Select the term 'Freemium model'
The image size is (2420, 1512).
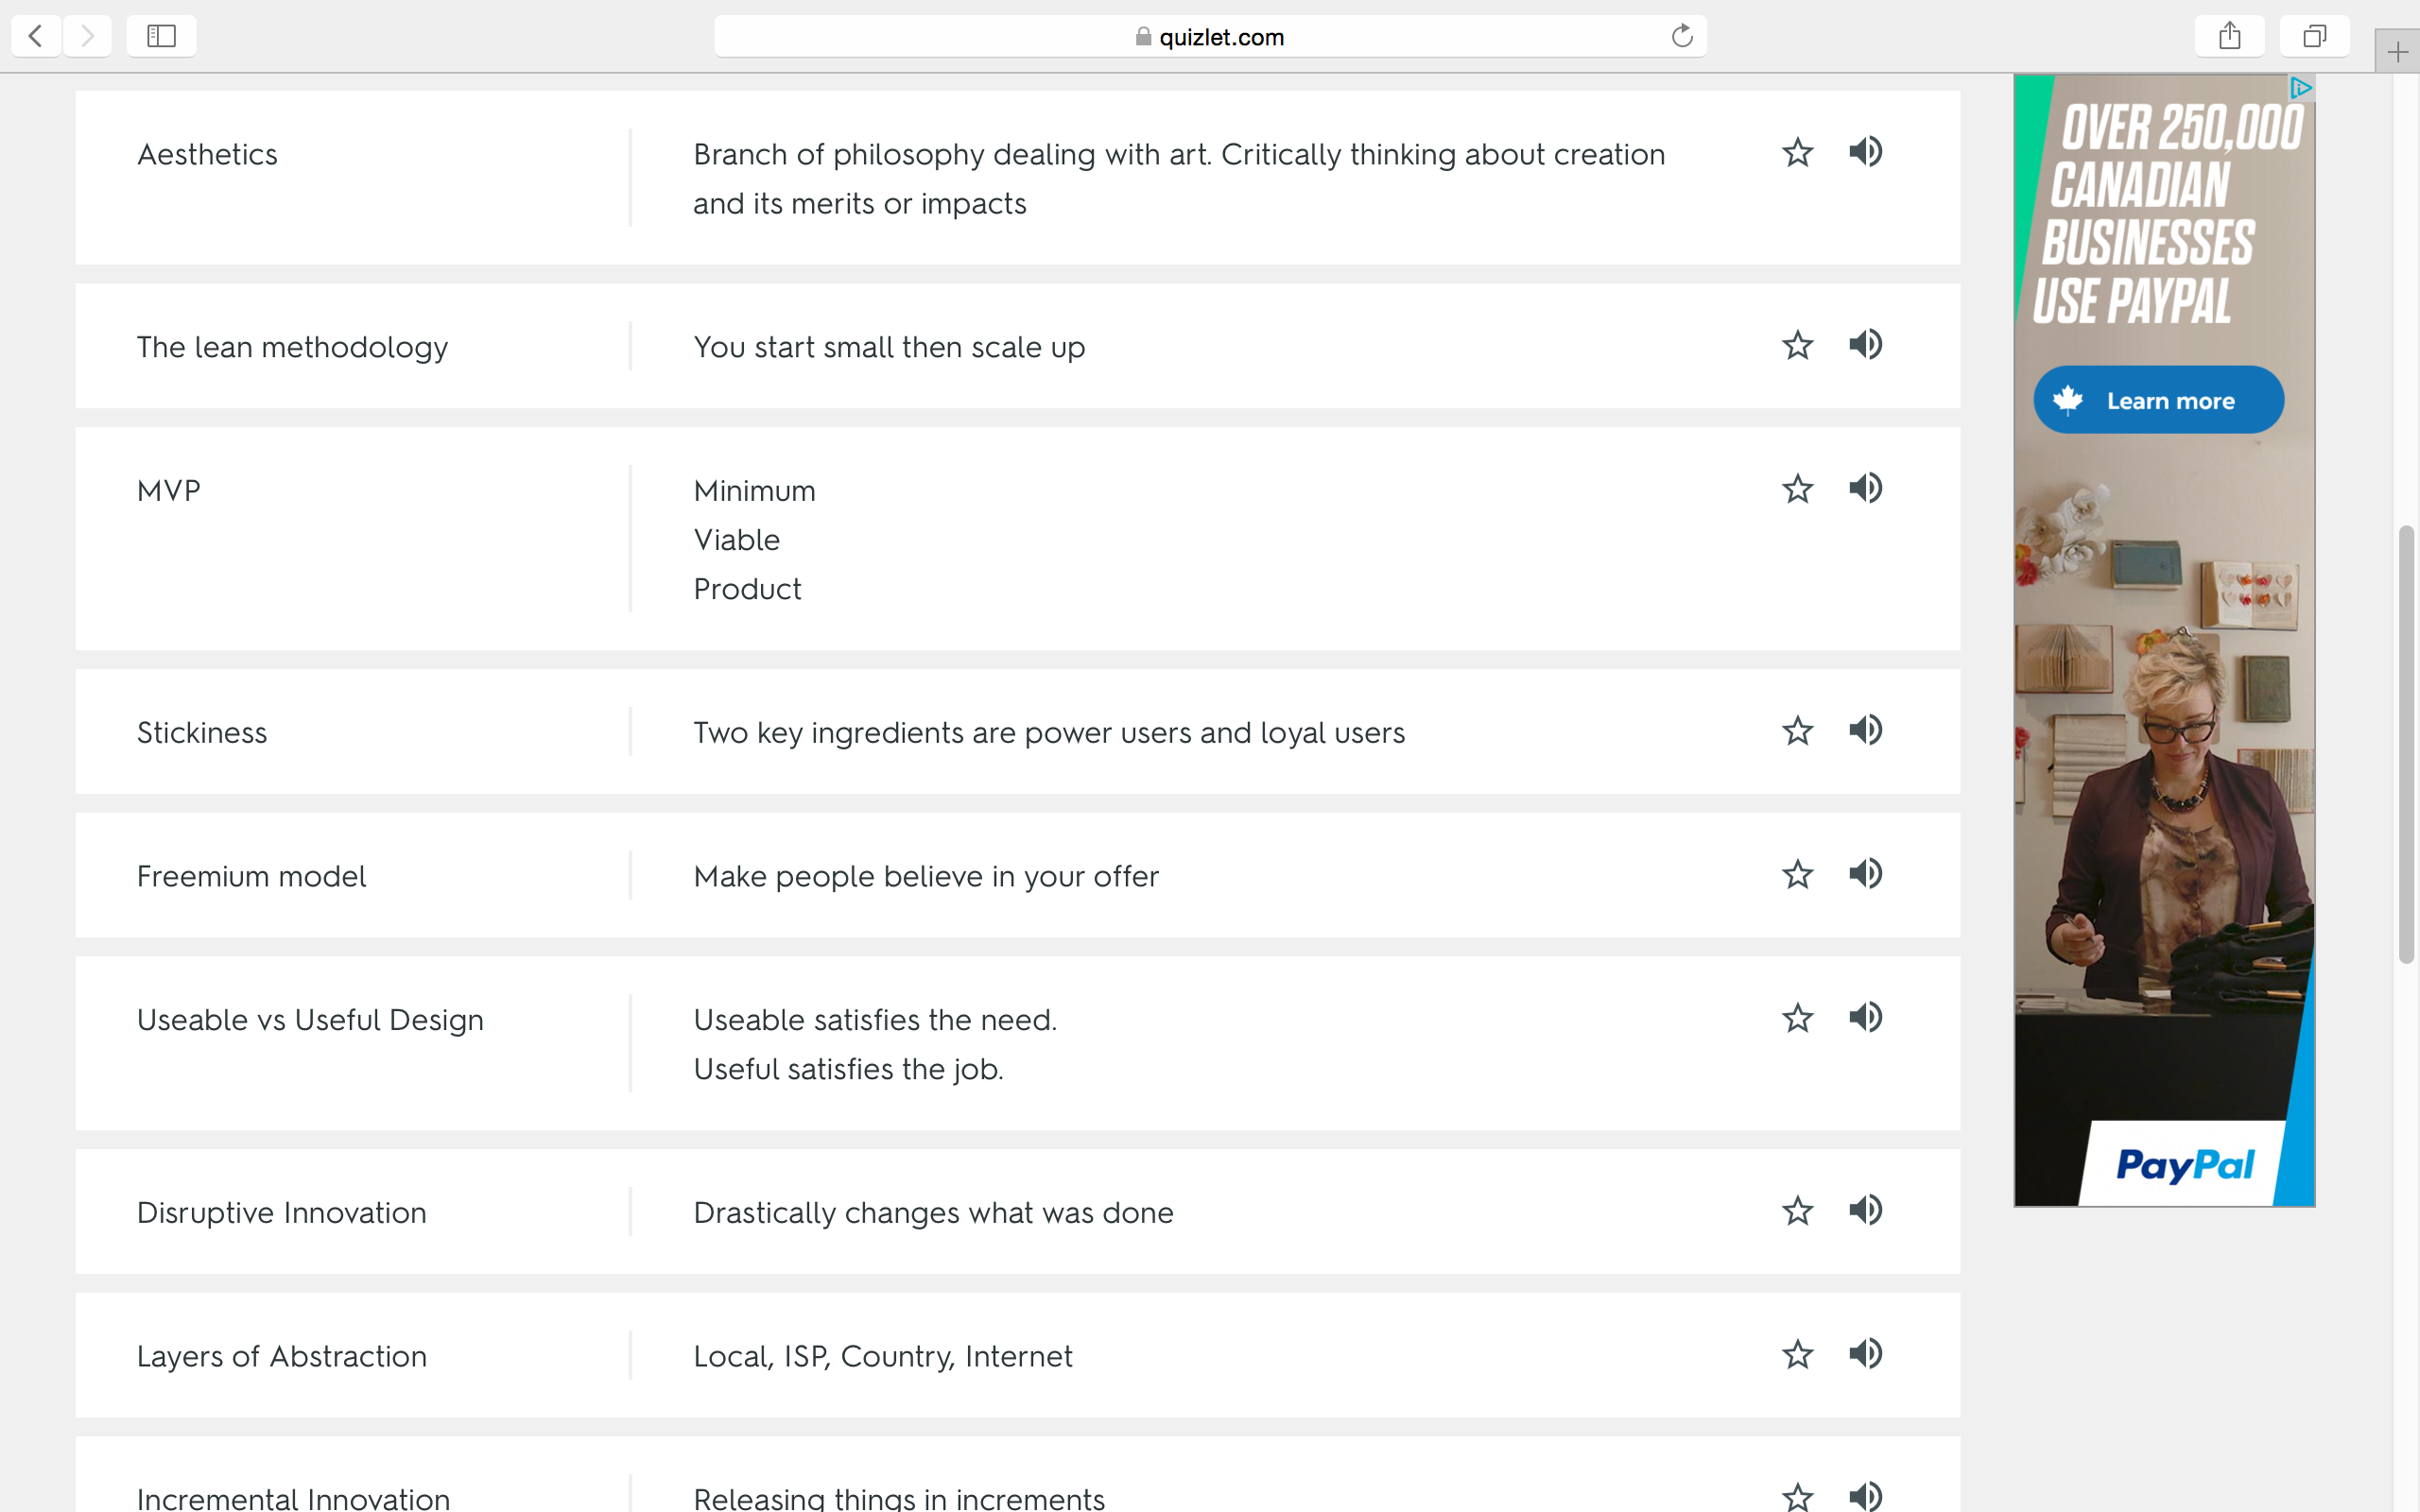pyautogui.click(x=251, y=876)
